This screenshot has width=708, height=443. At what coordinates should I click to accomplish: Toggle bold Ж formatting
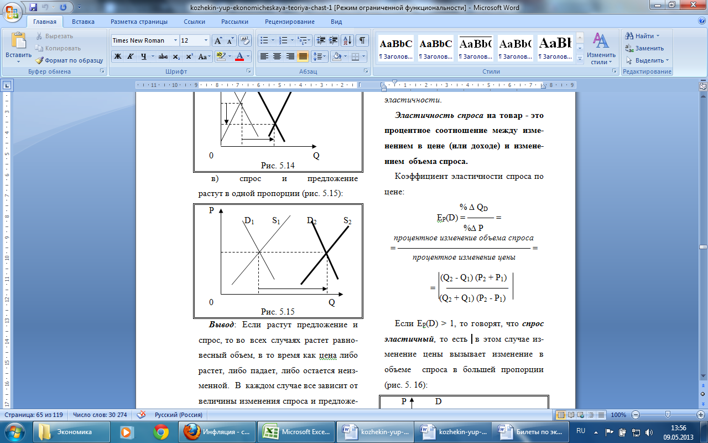(x=117, y=56)
